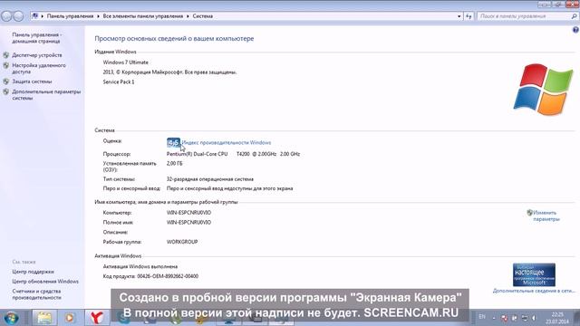The height and width of the screenshot is (326, 580).
Task: Open address bar history dropdown arrow
Action: 459,16
